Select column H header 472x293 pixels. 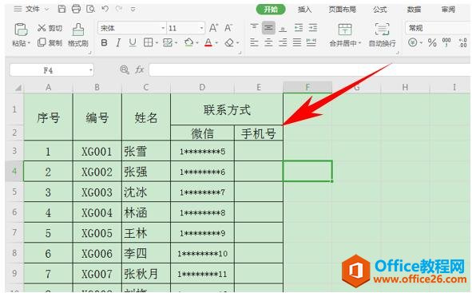coord(405,87)
